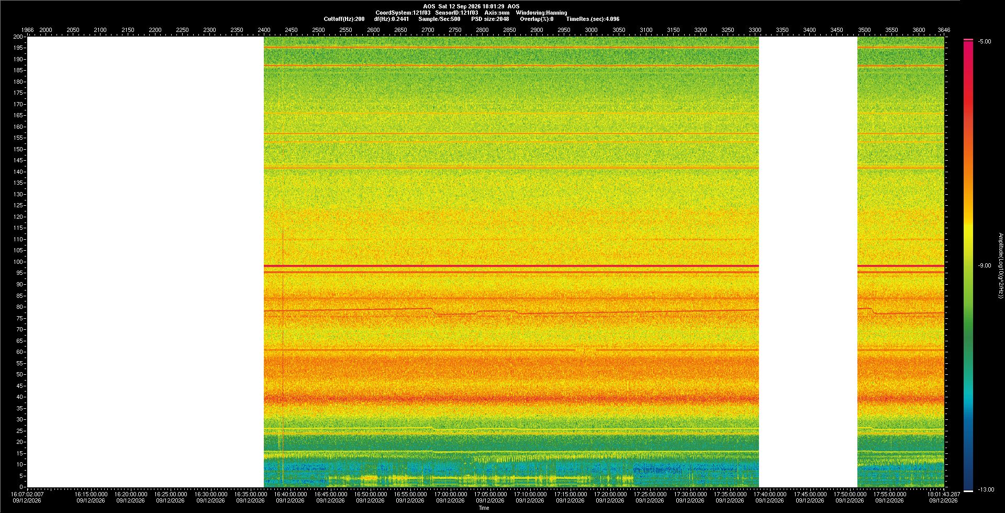Click the 18:01:43.287 end time label
1005x513 pixels.
pos(944,494)
